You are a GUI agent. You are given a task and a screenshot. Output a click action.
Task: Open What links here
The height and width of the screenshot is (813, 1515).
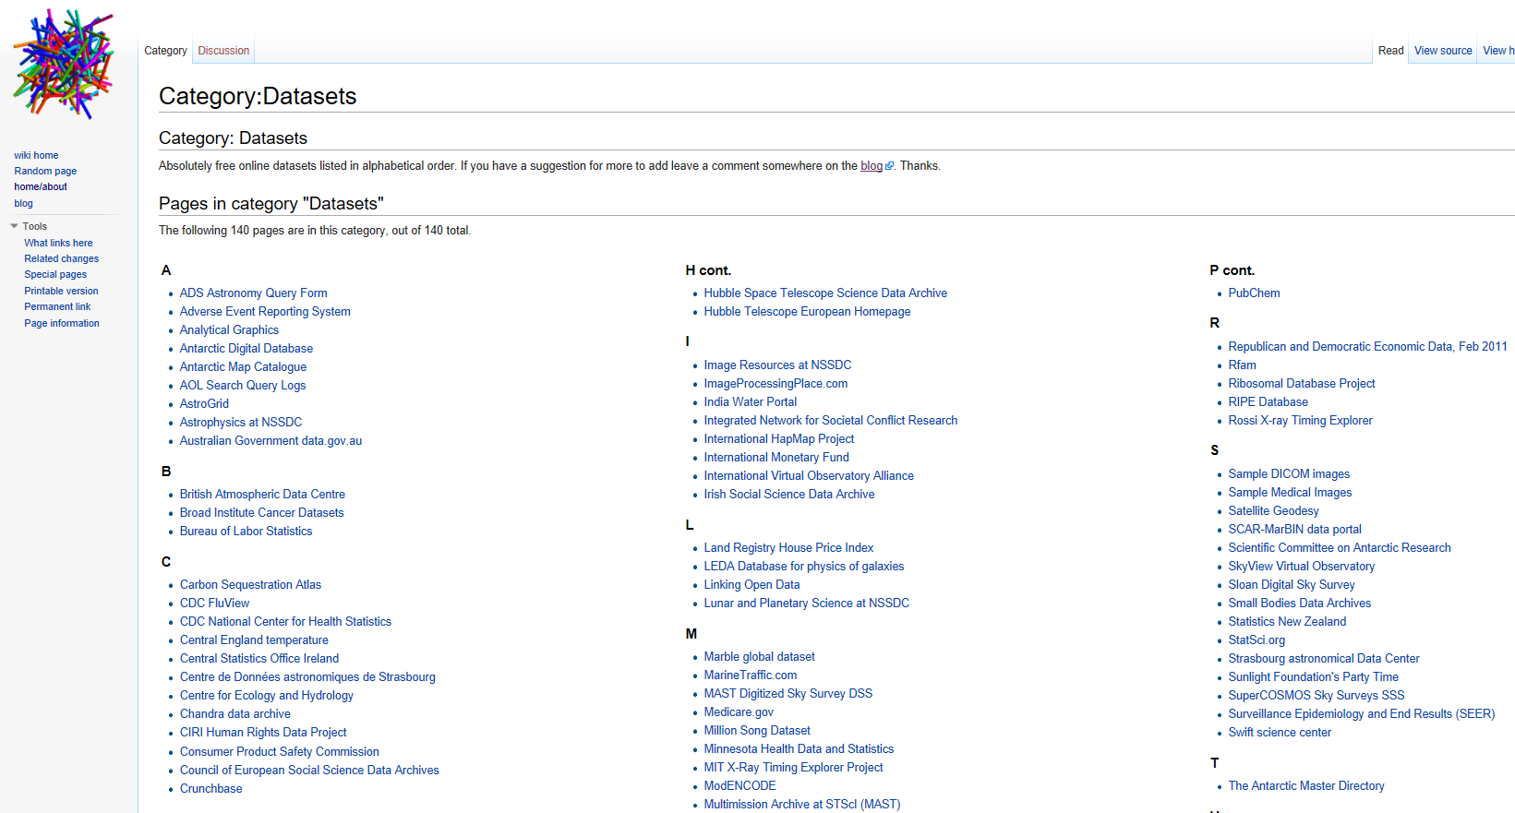tap(58, 243)
